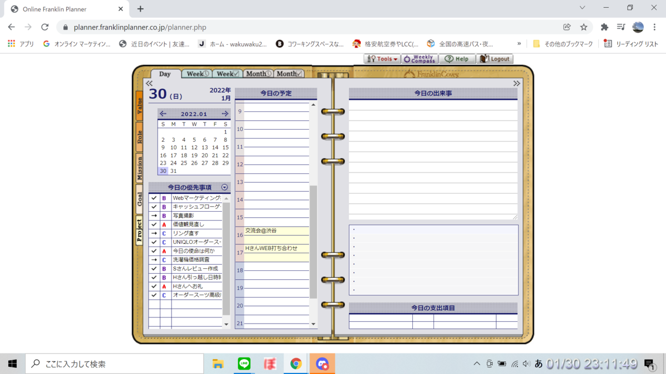Go to next month in mini calendar
Image resolution: width=666 pixels, height=374 pixels.
(x=225, y=114)
